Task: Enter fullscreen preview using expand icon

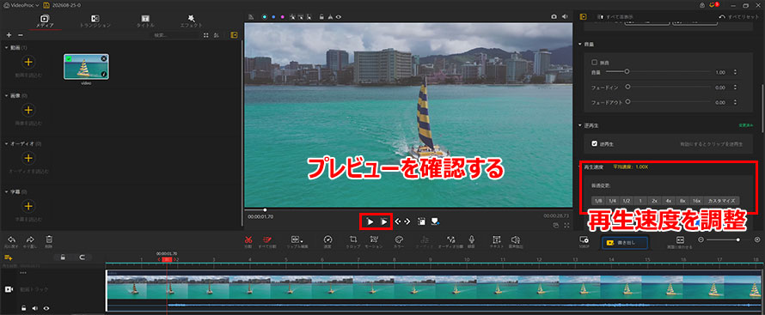Action: point(567,226)
